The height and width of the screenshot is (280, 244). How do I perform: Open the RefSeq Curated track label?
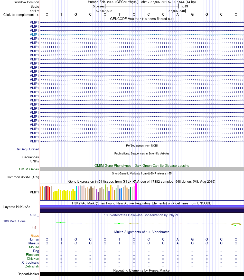(27, 149)
